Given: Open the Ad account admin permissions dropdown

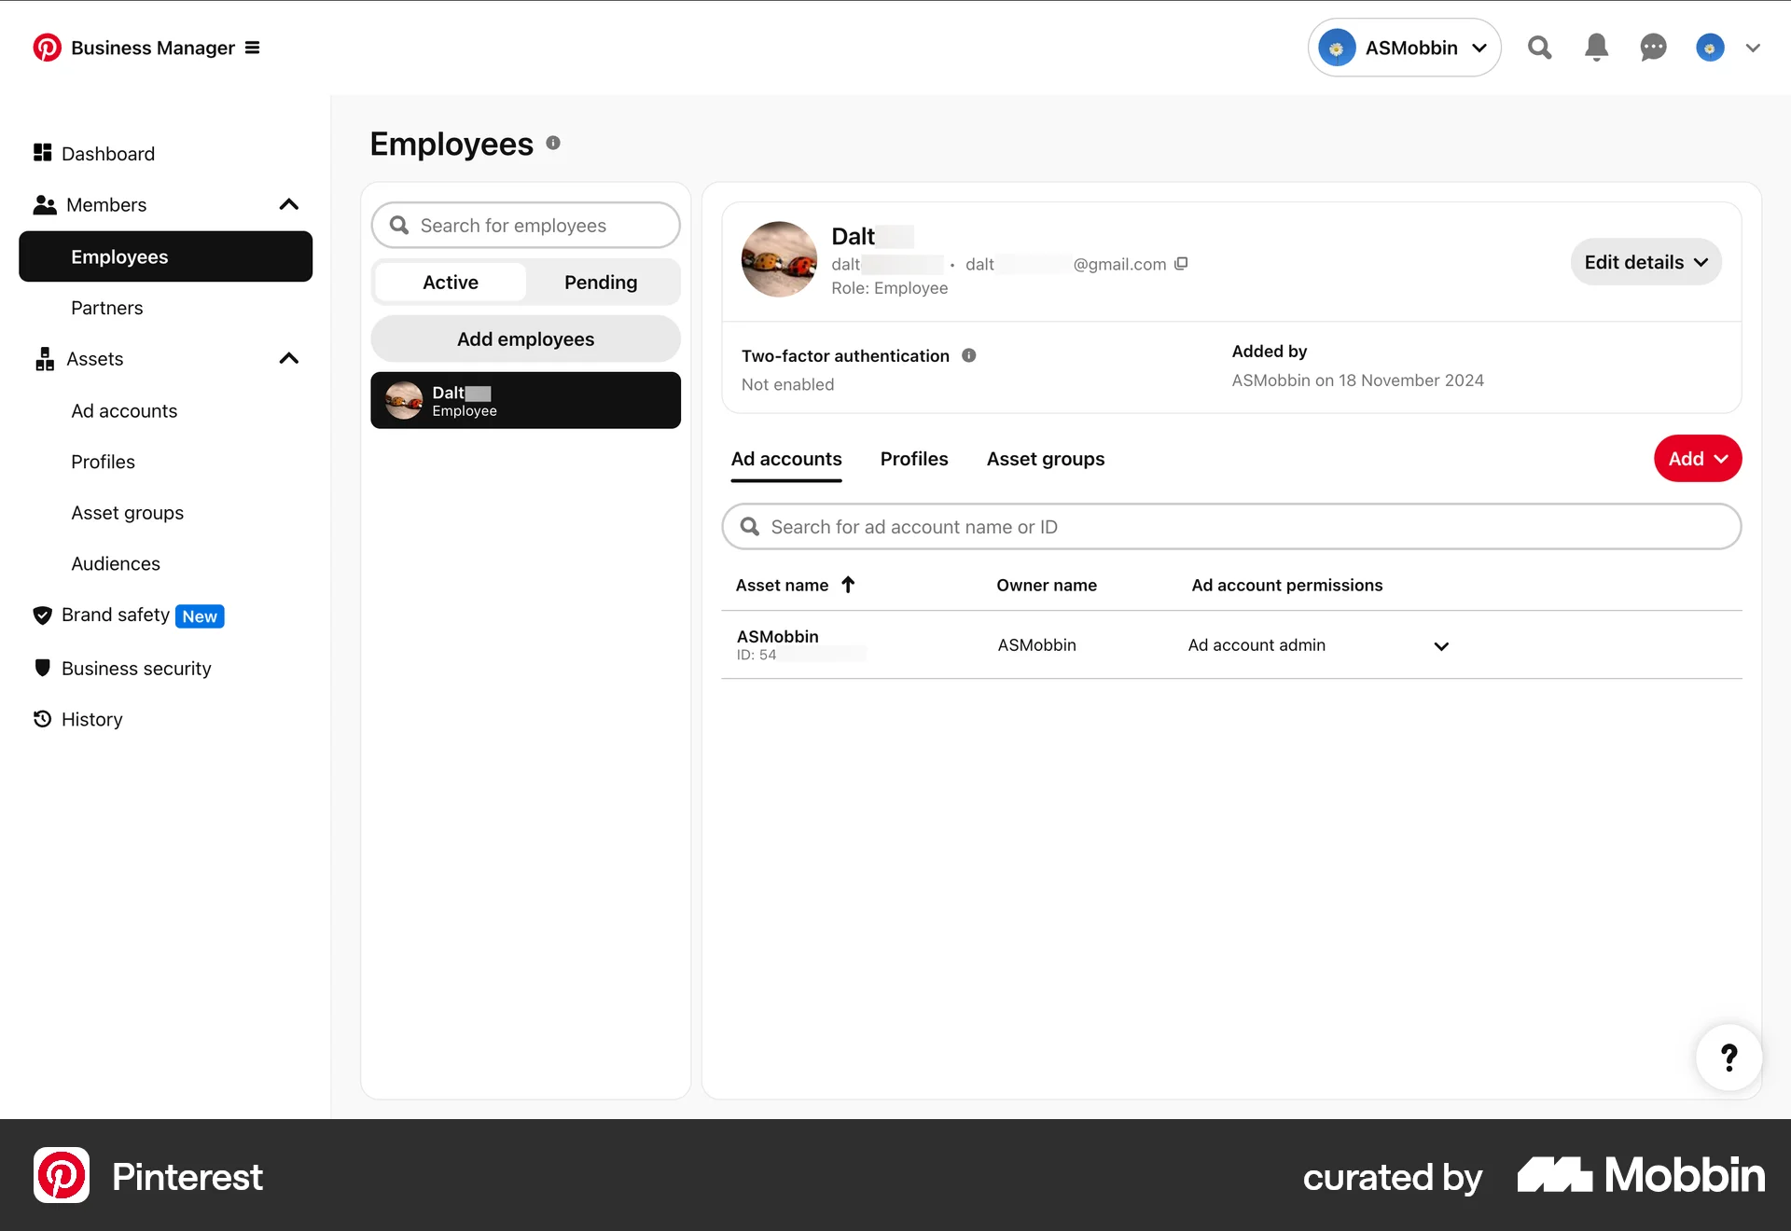Looking at the screenshot, I should [1441, 645].
